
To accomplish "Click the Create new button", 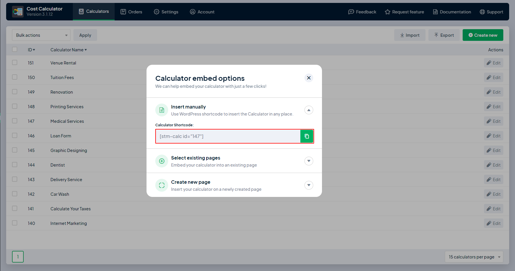I will (x=483, y=35).
